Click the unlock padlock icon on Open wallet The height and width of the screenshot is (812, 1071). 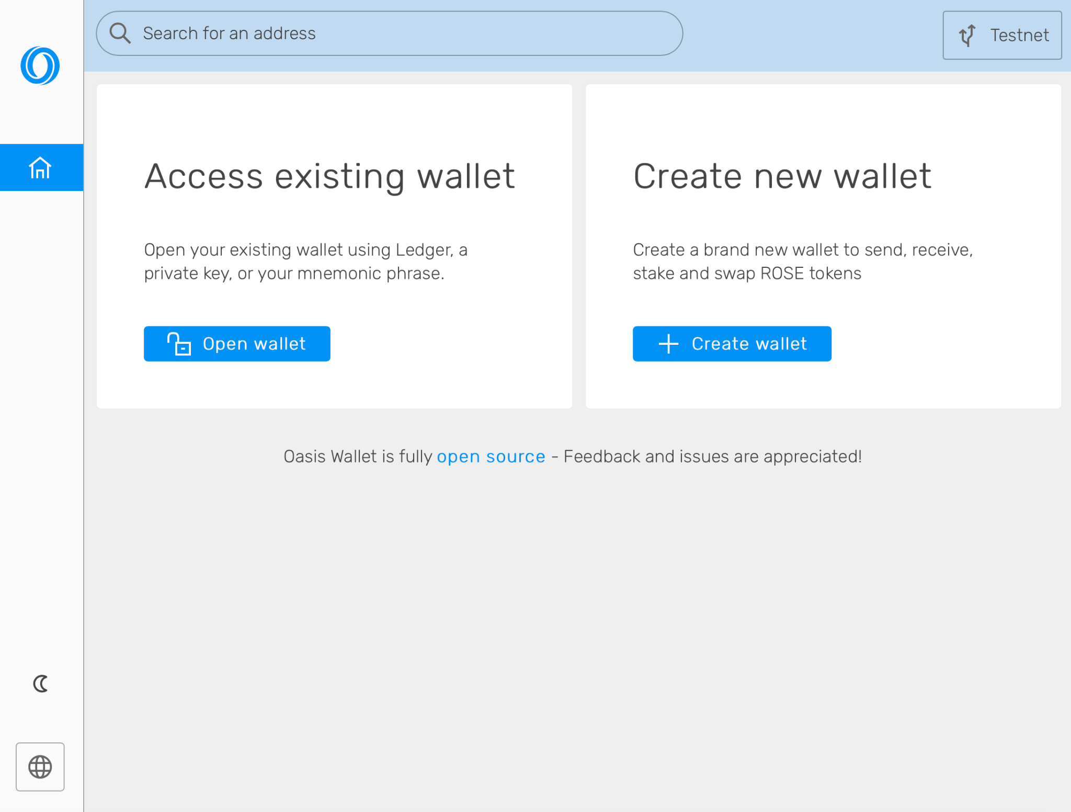tap(179, 344)
